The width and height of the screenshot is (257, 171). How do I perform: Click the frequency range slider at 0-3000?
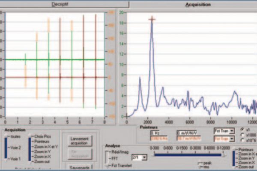click(x=195, y=155)
